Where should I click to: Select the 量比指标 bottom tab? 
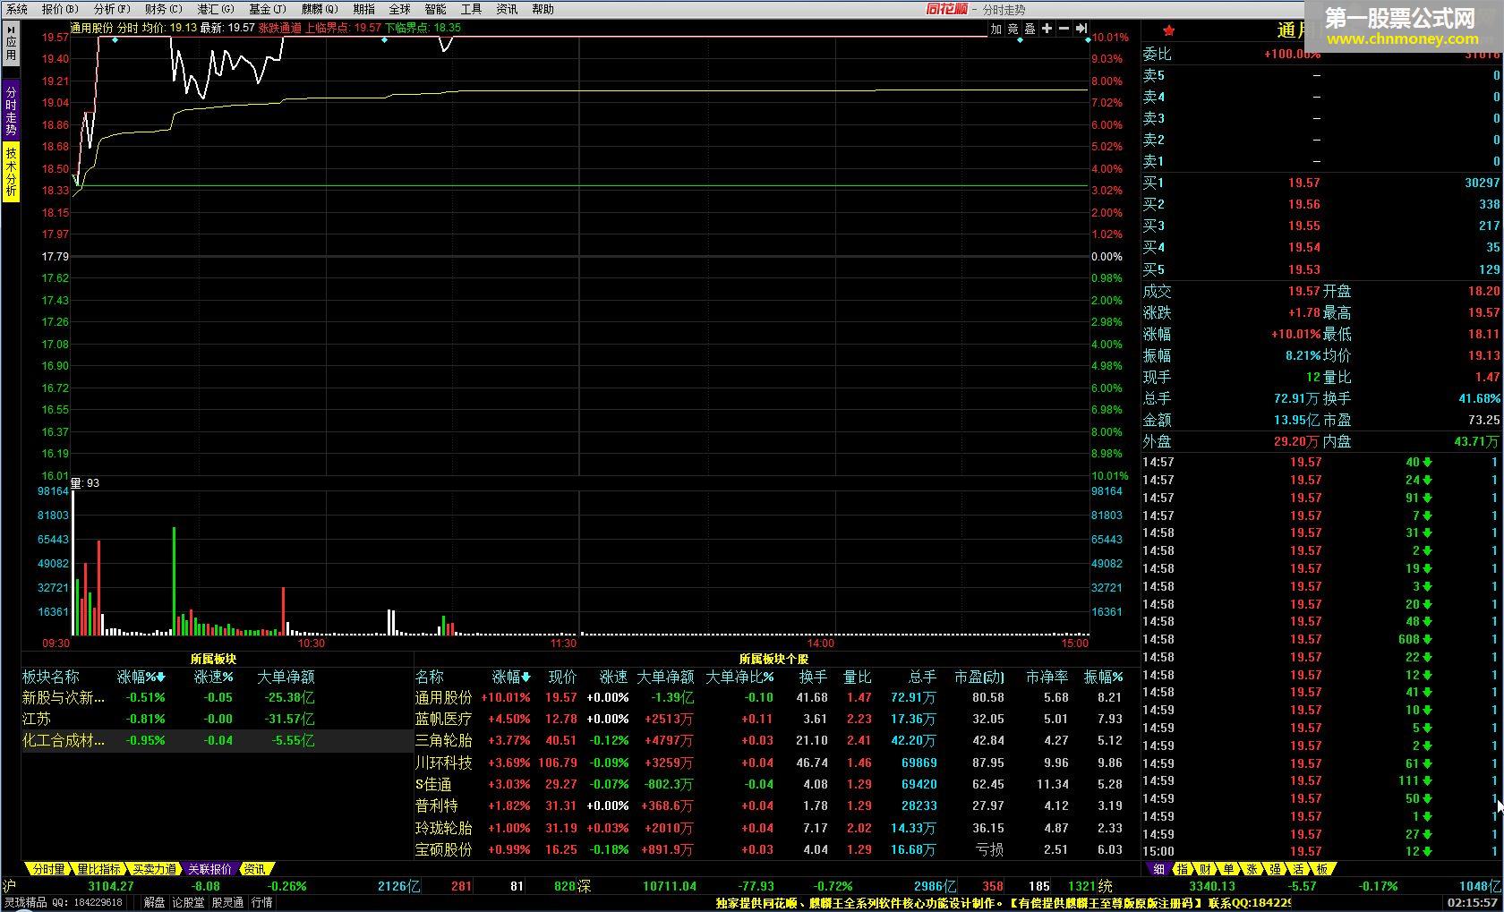(98, 869)
